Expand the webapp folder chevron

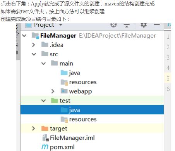click(x=53, y=91)
